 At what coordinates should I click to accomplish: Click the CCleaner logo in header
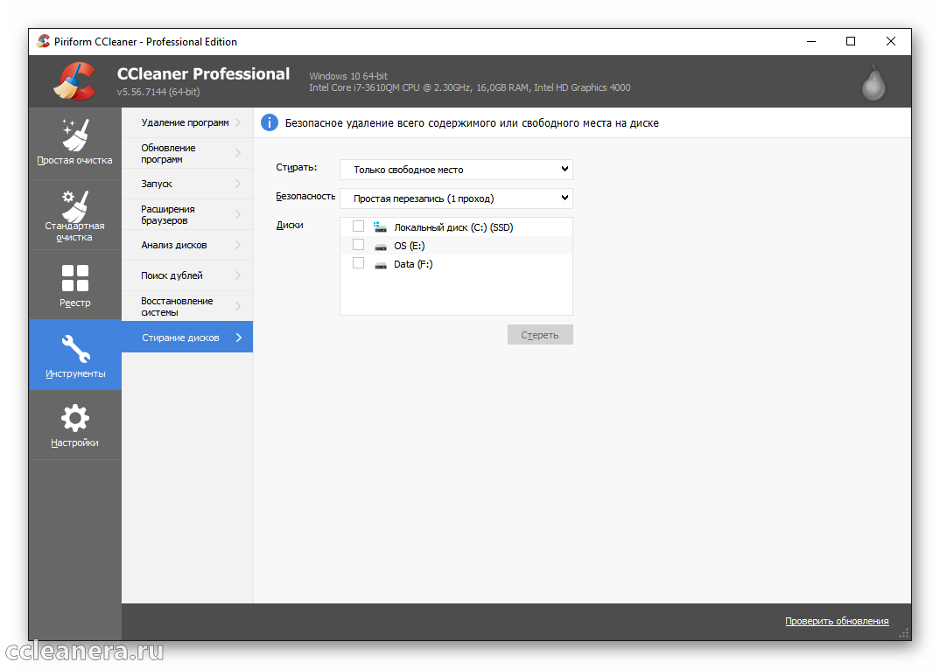(74, 81)
